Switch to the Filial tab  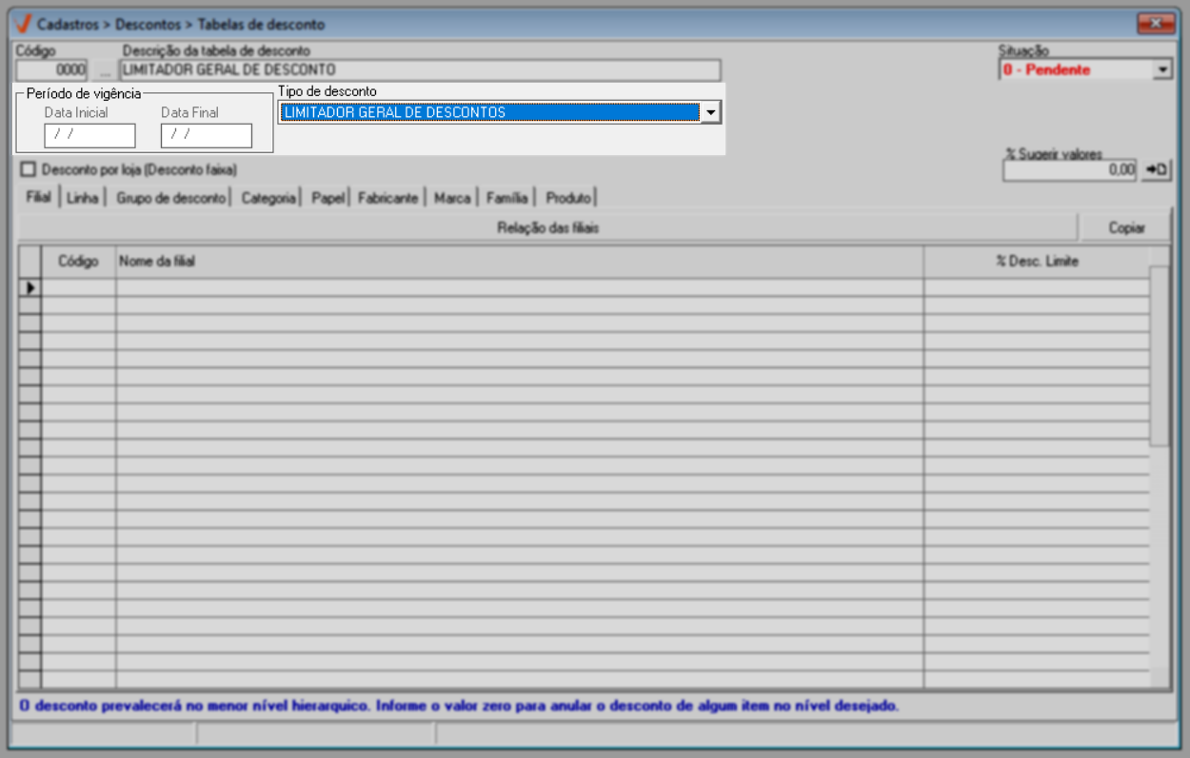tap(39, 198)
